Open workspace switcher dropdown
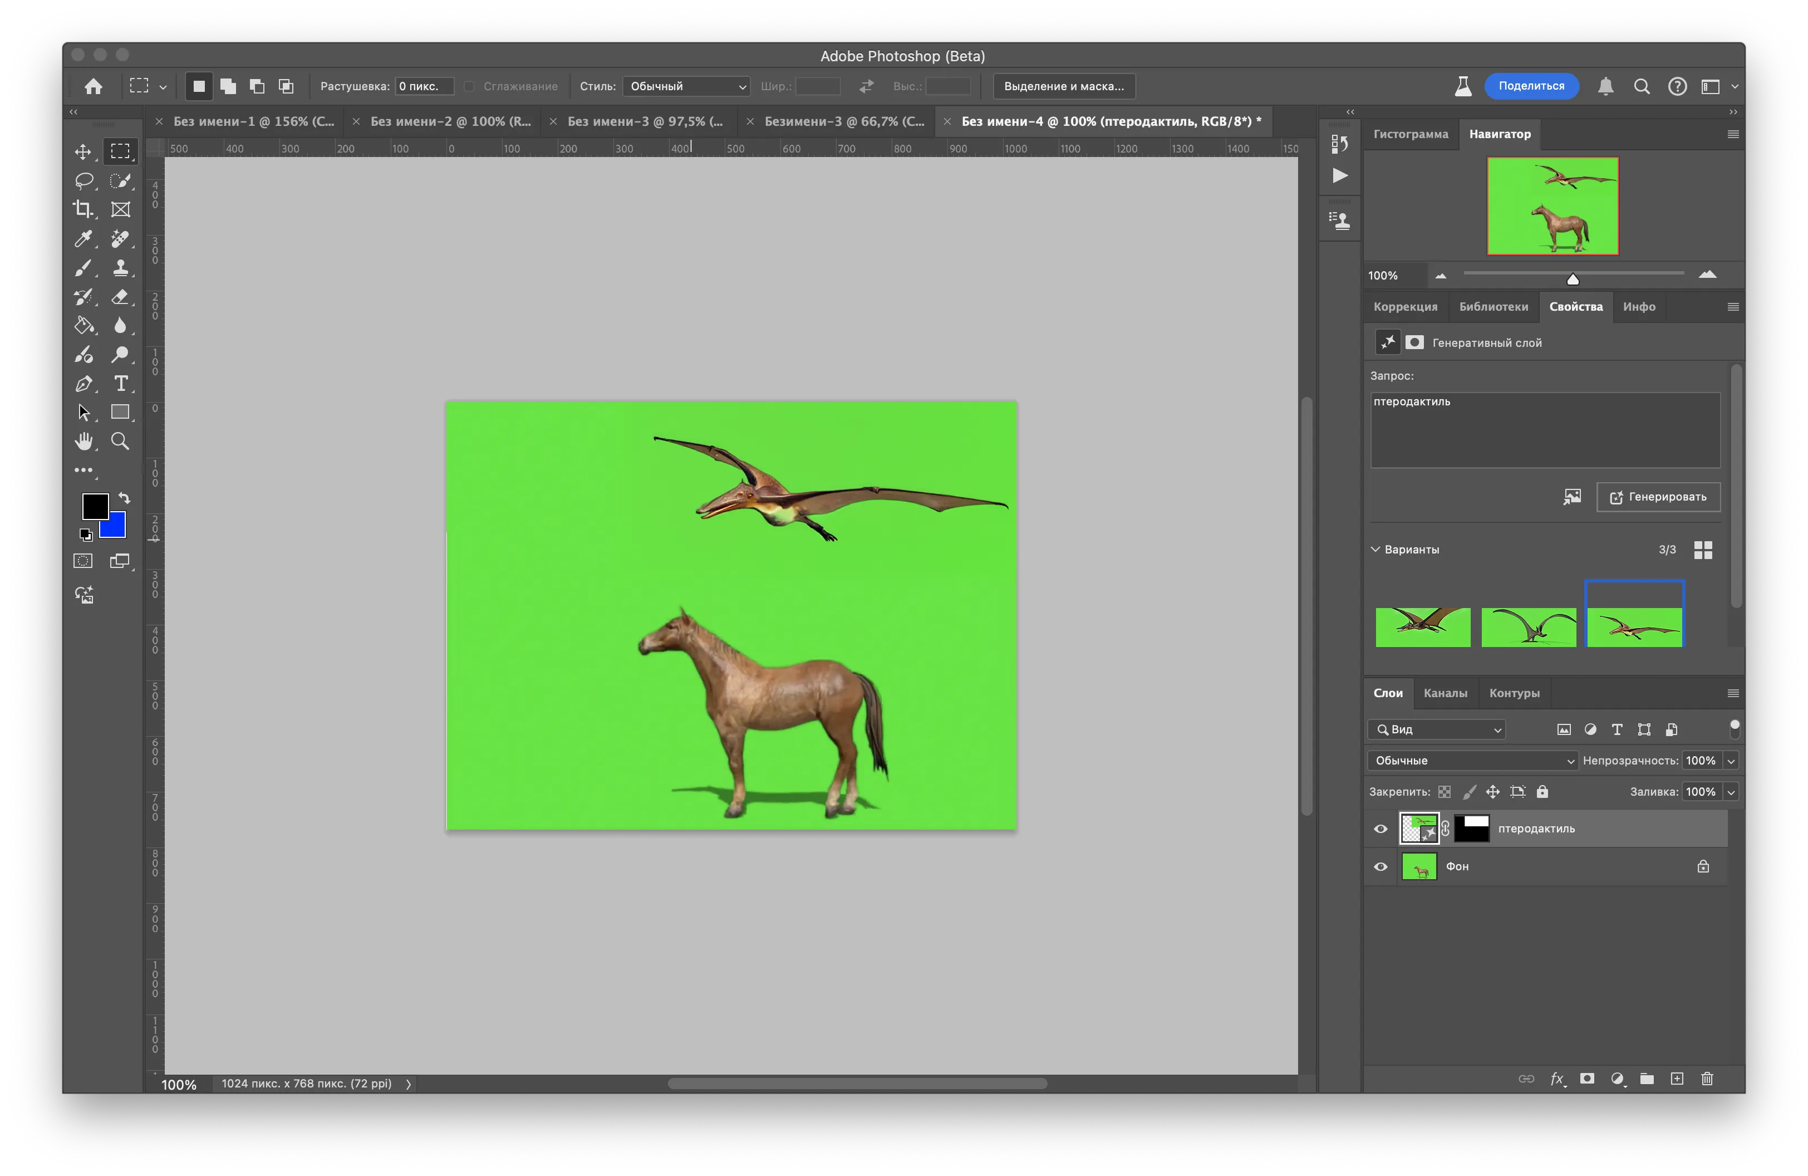1808x1176 pixels. [x=1735, y=87]
